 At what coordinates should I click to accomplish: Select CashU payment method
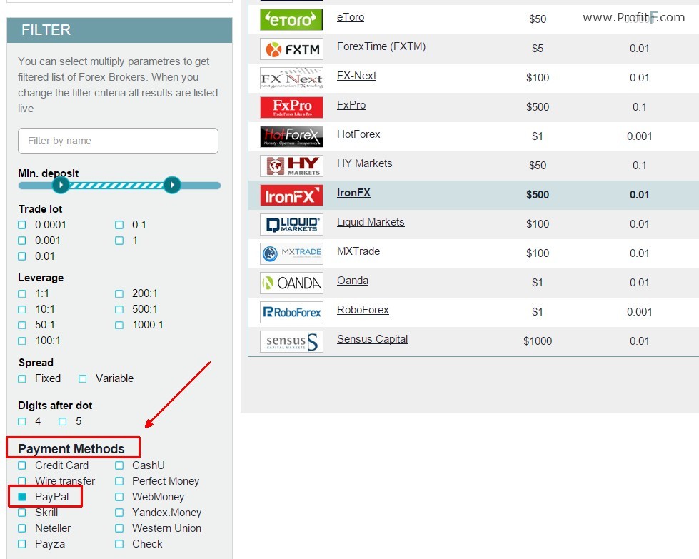(119, 465)
